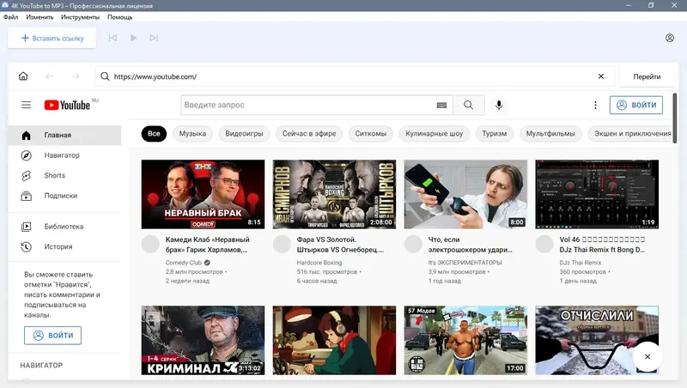Click title 'Фара VS Золотой'
The width and height of the screenshot is (687, 388).
[340, 245]
